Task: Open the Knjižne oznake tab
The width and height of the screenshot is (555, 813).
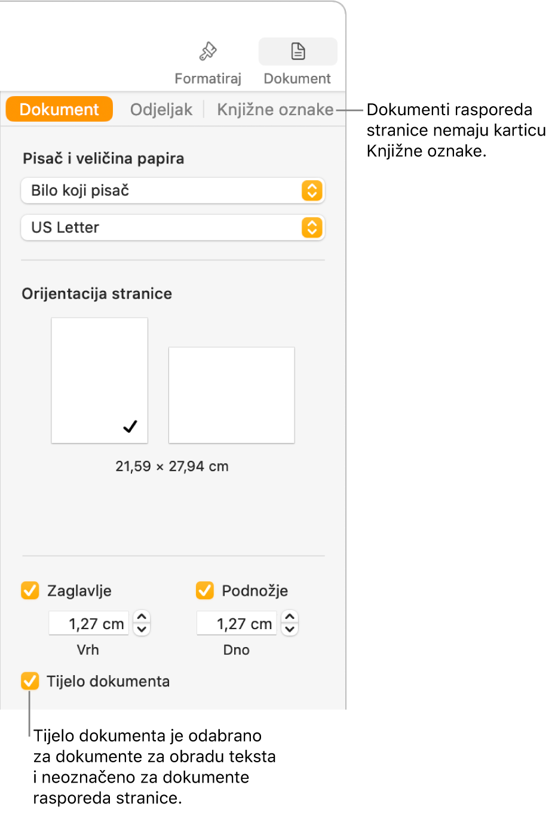Action: pos(275,110)
